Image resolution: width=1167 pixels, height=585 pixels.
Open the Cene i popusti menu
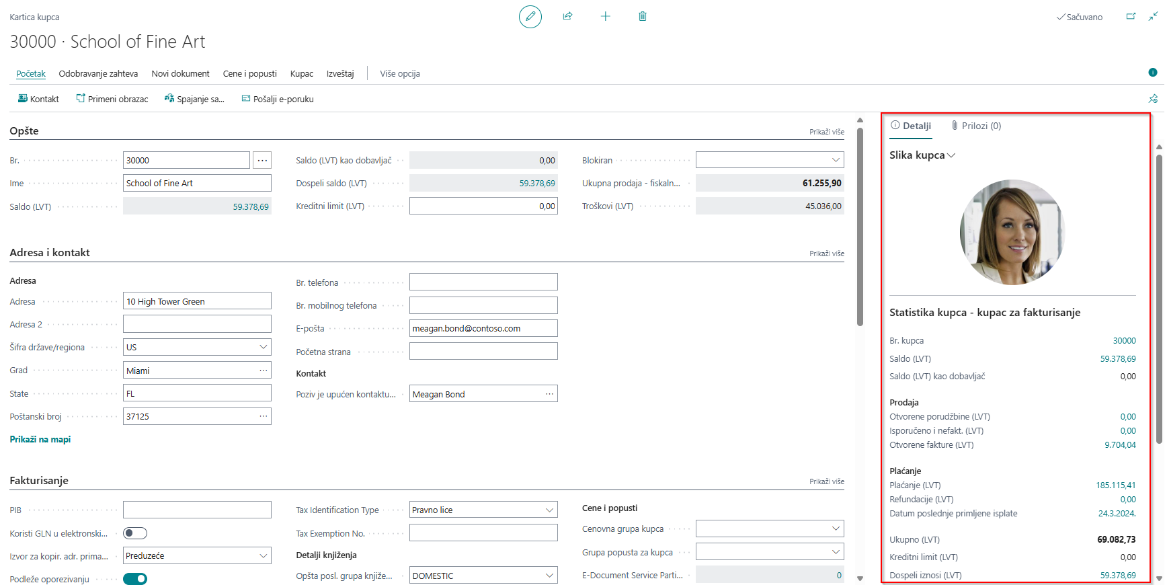click(249, 73)
